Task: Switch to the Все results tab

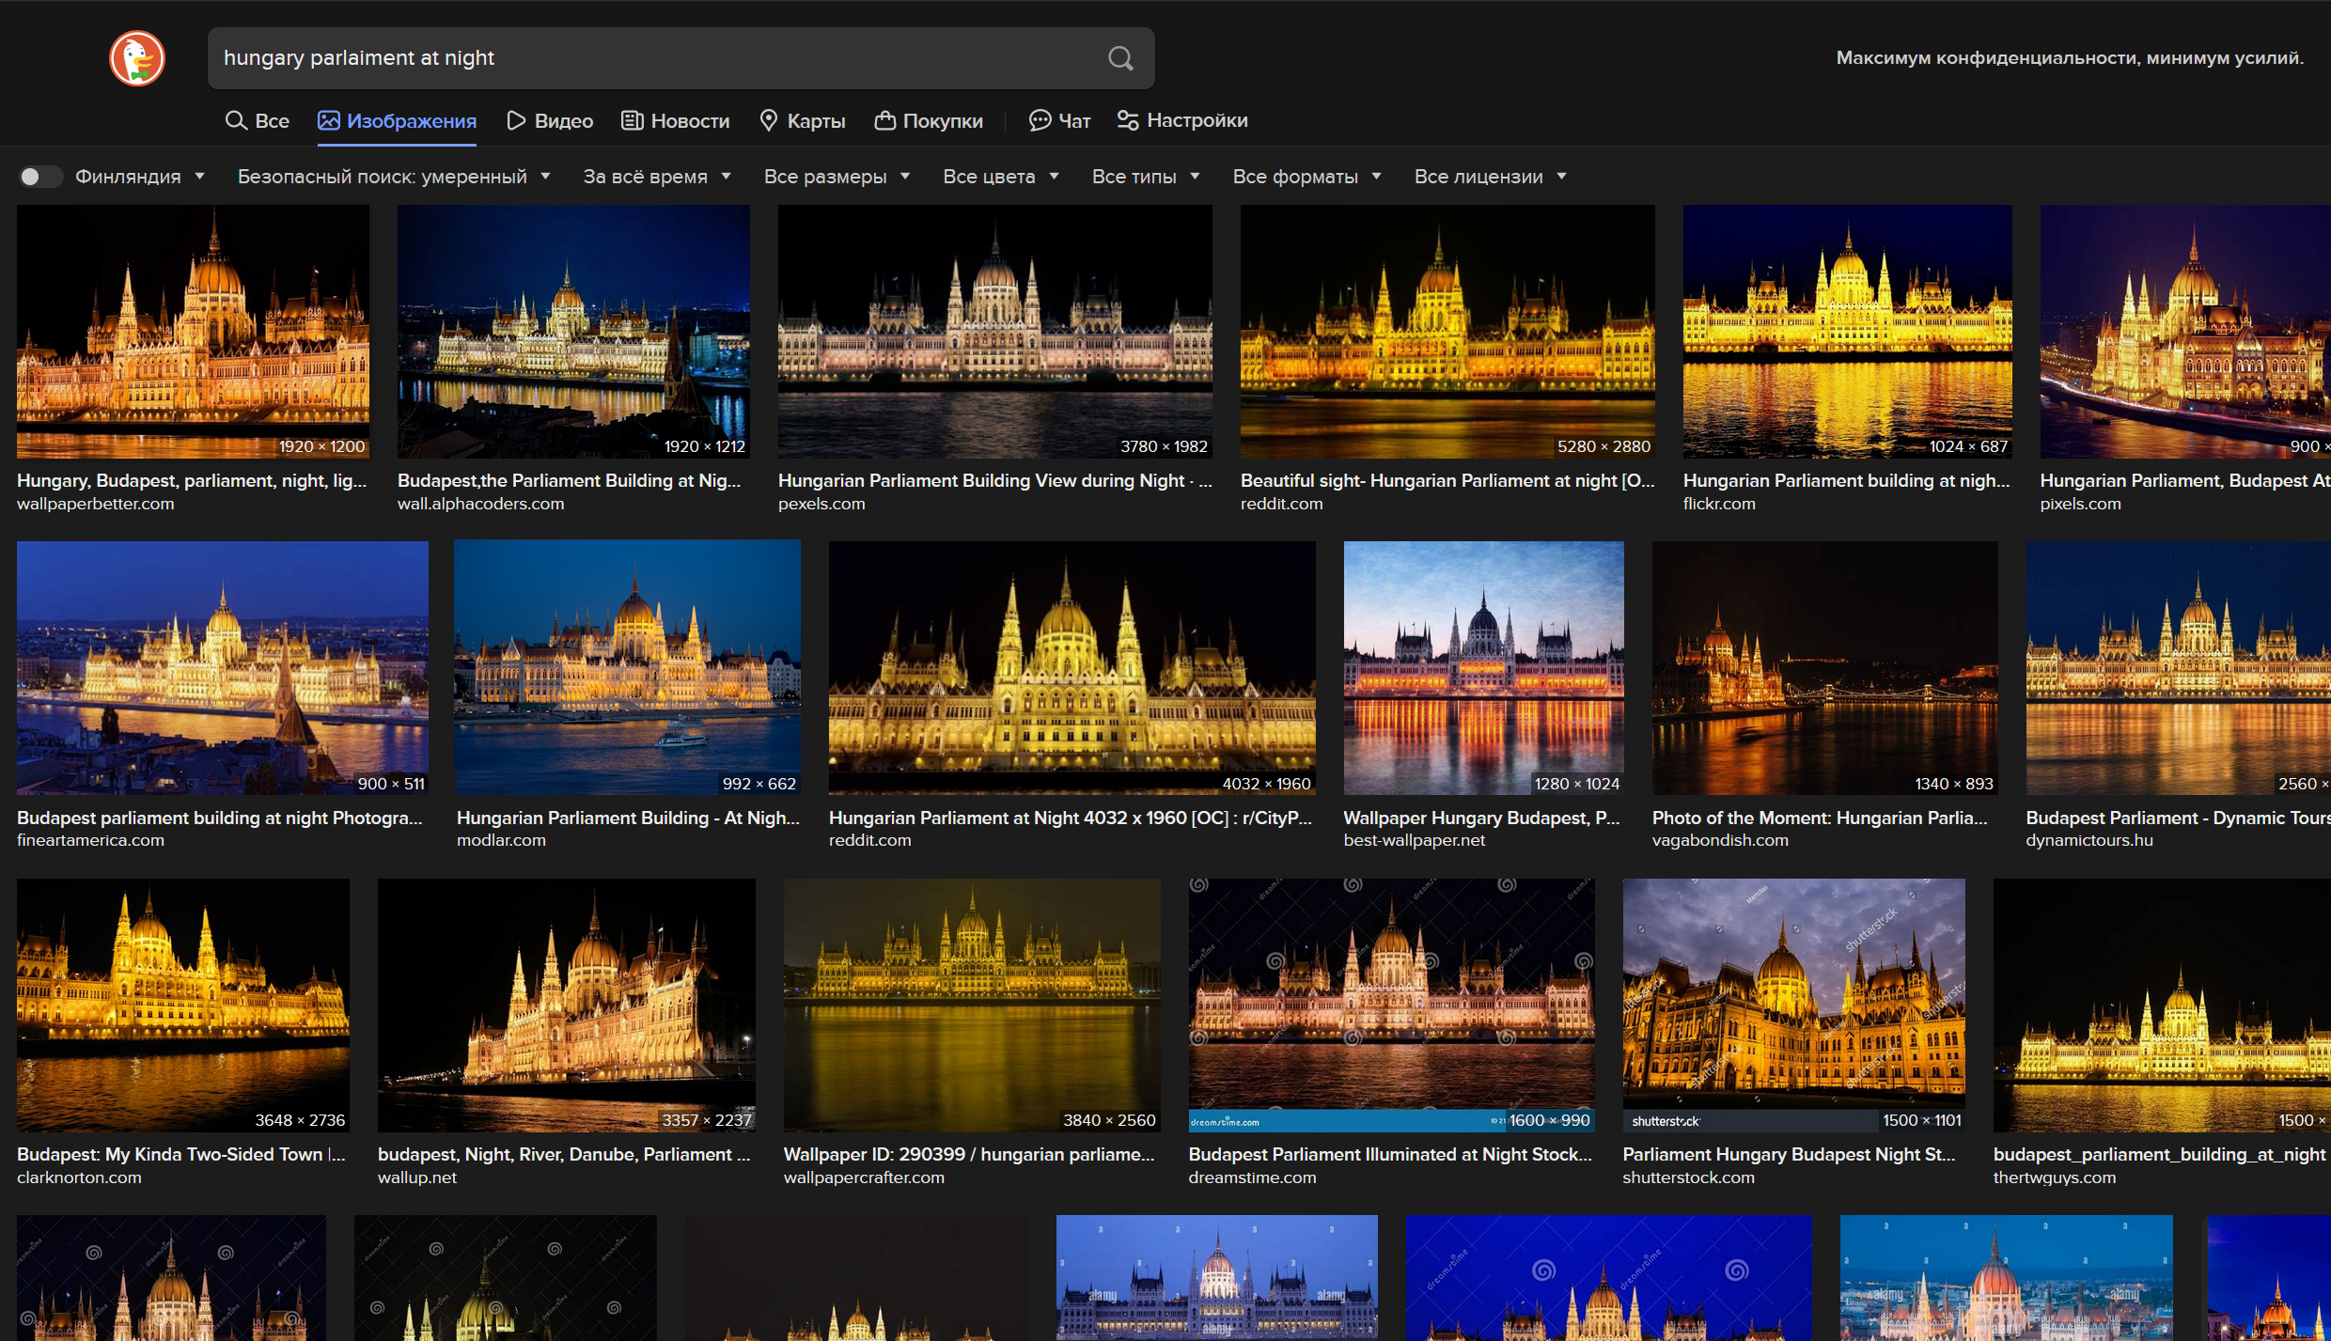Action: (258, 121)
